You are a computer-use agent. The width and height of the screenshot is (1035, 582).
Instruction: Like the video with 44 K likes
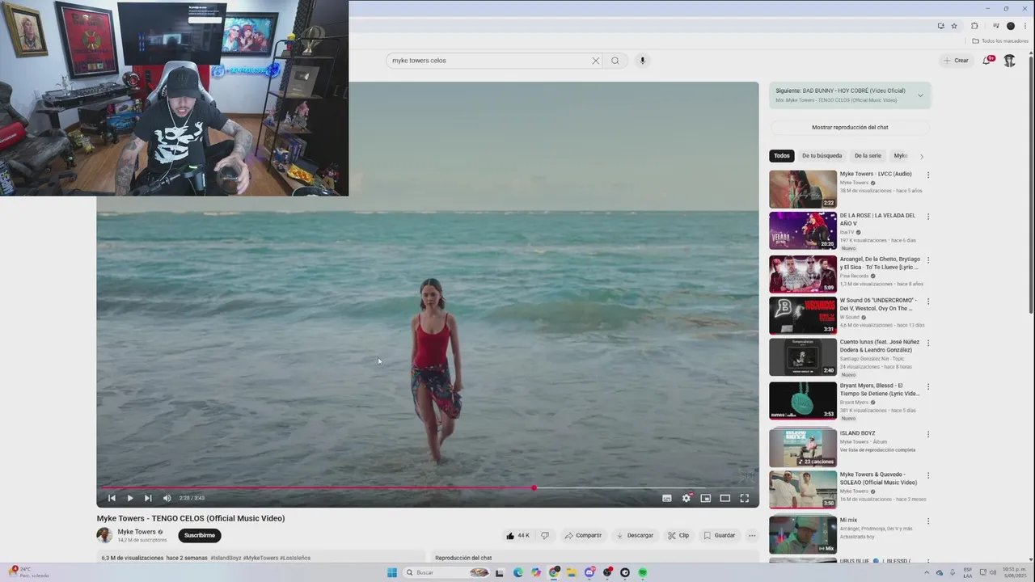point(517,535)
